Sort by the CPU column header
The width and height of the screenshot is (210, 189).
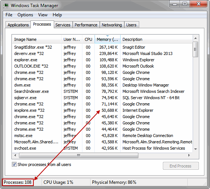[x=88, y=39]
